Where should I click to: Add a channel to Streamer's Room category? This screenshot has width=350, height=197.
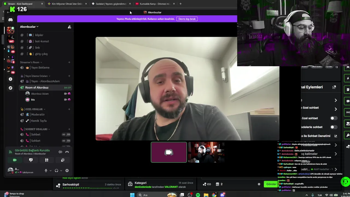pos(69,62)
